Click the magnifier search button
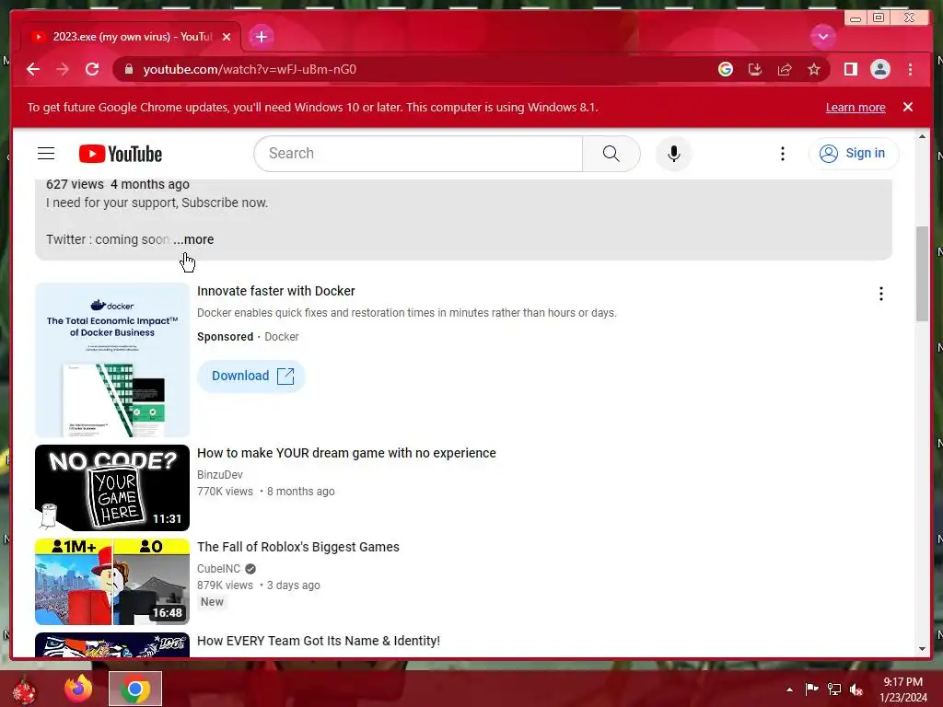The image size is (943, 707). pos(611,154)
